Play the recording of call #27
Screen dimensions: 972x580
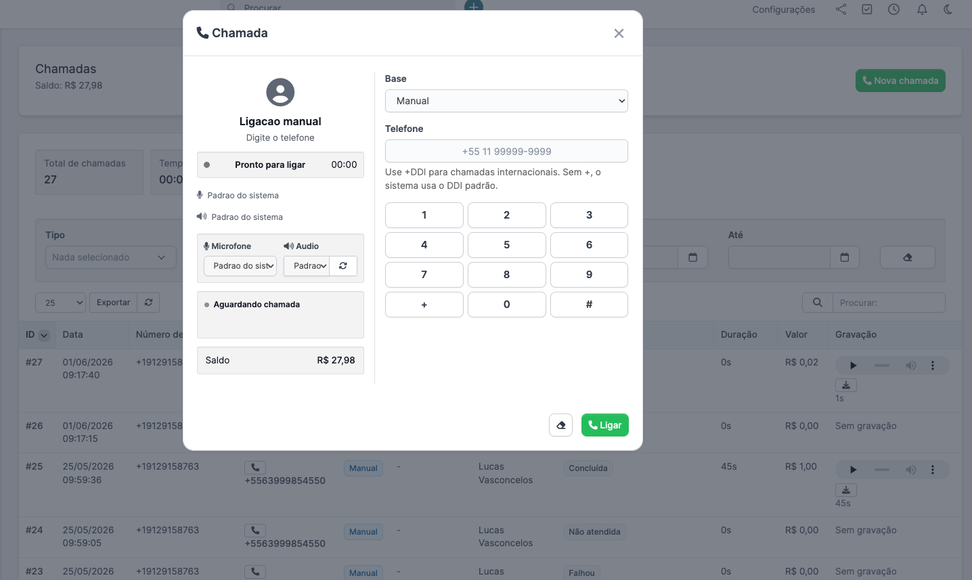coord(853,365)
